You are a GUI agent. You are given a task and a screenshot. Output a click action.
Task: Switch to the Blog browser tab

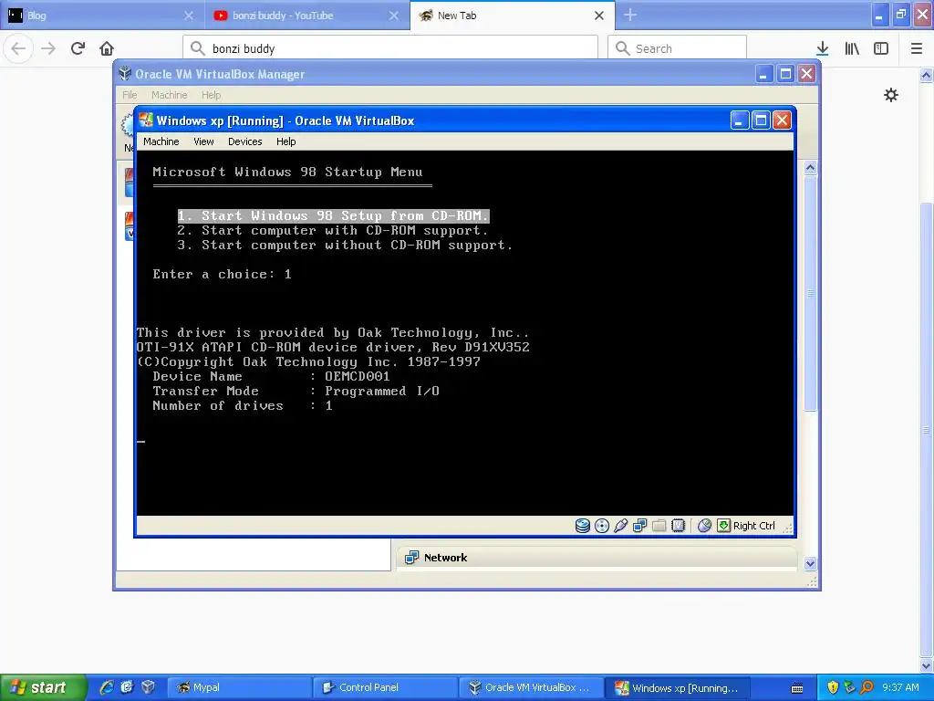pos(102,16)
